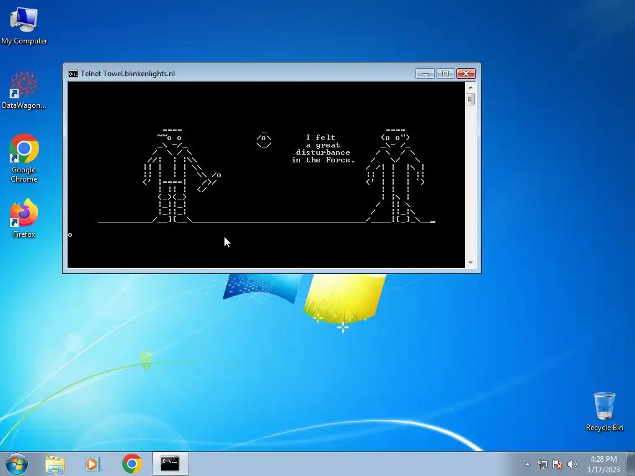635x476 pixels.
Task: Select the Google Chrome desktop shortcut
Action: (24, 158)
